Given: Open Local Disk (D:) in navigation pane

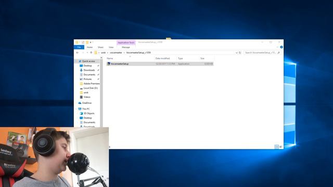Looking at the screenshot, I should (x=91, y=88).
